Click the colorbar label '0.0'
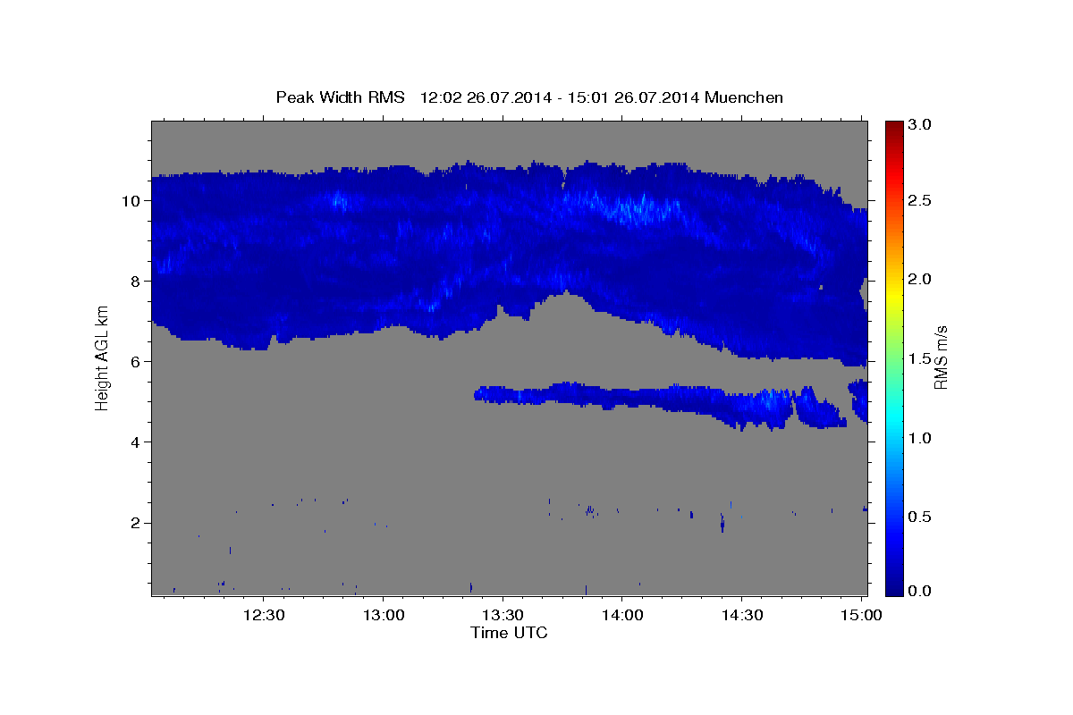 pyautogui.click(x=922, y=591)
